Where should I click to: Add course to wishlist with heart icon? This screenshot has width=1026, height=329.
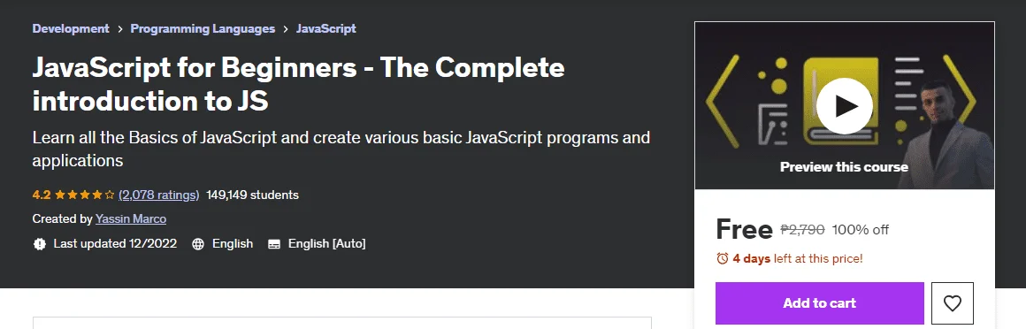pyautogui.click(x=952, y=302)
